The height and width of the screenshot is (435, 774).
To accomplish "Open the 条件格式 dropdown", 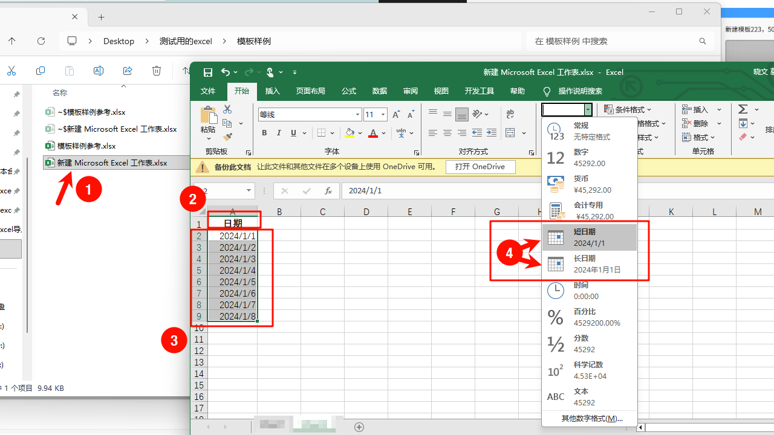I will (628, 109).
